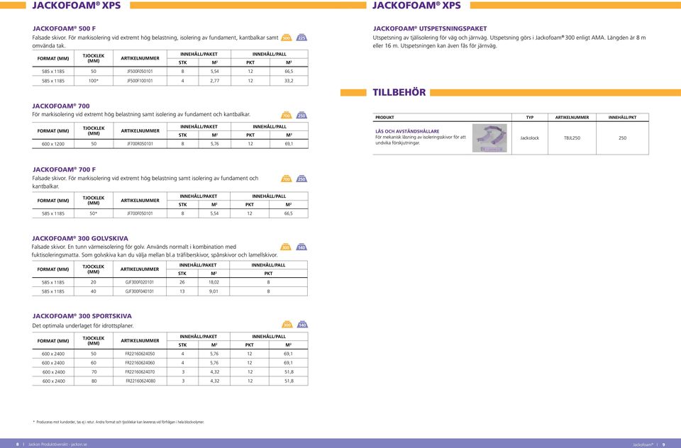Viewport: 681px width, 448px height.
Task: Select article number JF700F050101
Action: tap(140, 213)
